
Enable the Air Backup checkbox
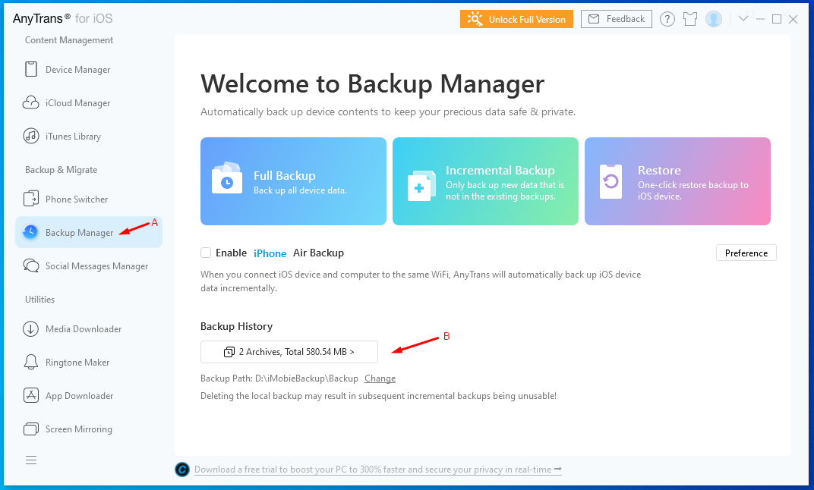206,253
